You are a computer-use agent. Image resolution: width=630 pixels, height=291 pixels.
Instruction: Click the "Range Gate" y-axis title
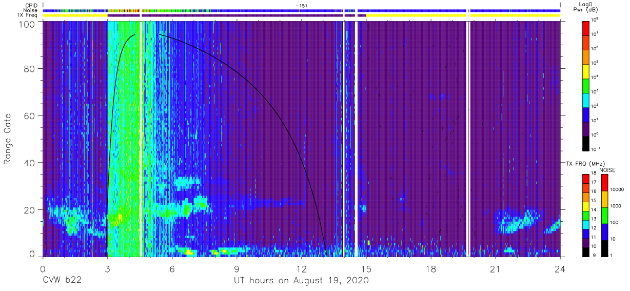pyautogui.click(x=8, y=139)
